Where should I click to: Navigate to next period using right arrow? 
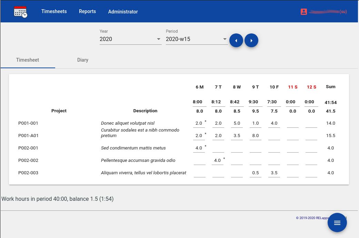[x=251, y=40]
